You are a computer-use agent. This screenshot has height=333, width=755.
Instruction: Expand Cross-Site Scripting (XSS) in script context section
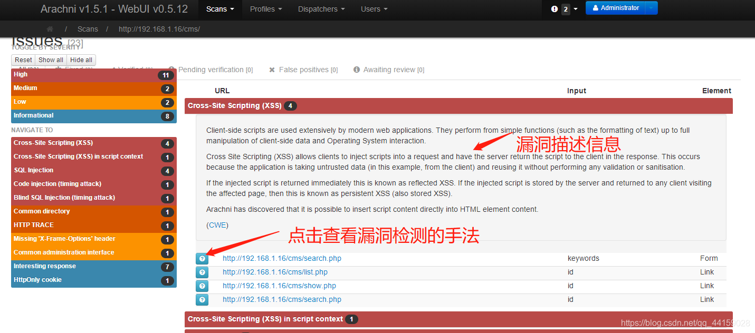(458, 319)
